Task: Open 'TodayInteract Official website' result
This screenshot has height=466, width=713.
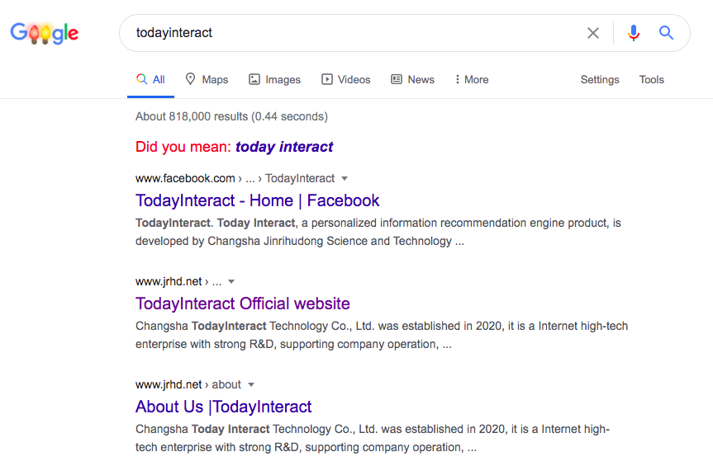Action: tap(243, 304)
